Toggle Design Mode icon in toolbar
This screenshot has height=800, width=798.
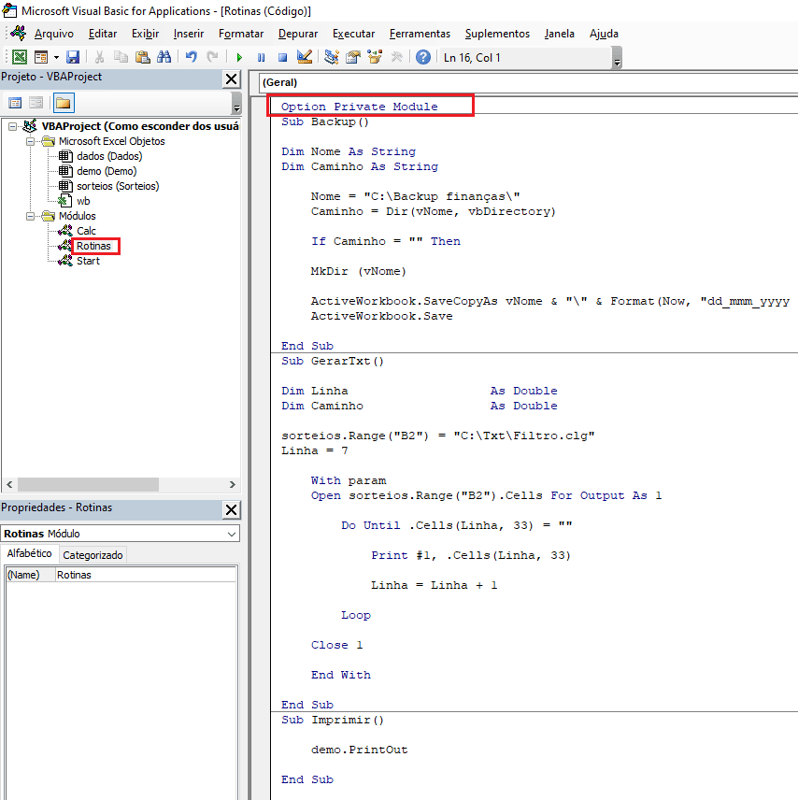tap(304, 57)
